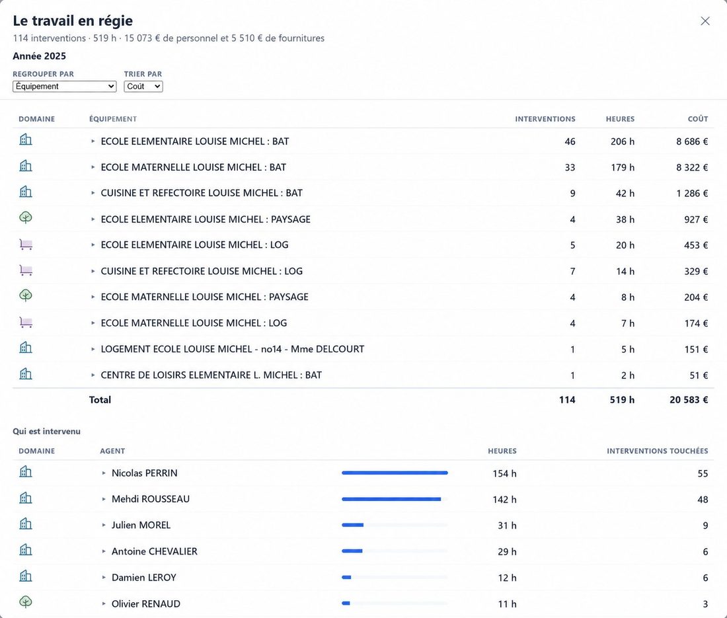This screenshot has height=618, width=727.
Task: Click the COÛT column header
Action: 698,119
